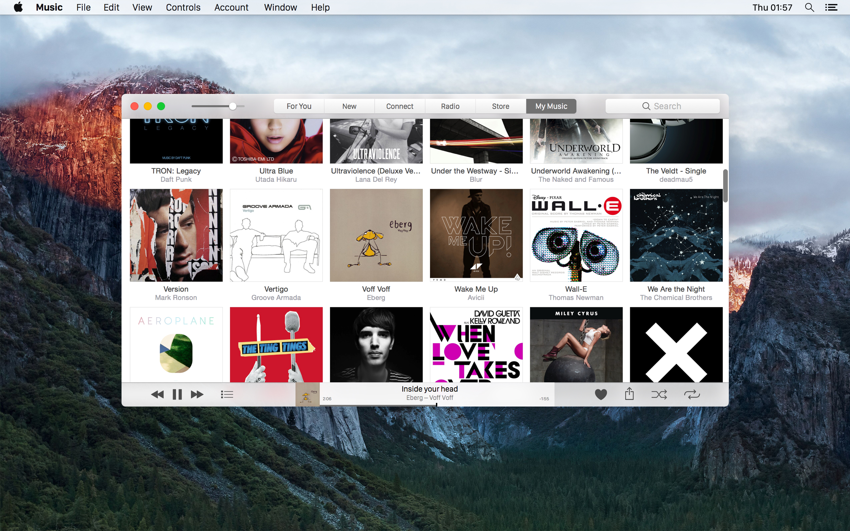Open the Account menu
Screen dimensions: 850x531
(x=231, y=7)
